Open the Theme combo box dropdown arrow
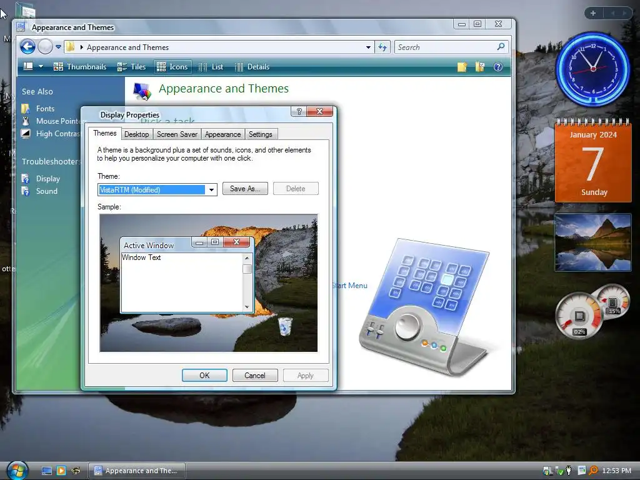Viewport: 640px width, 480px height. (211, 190)
